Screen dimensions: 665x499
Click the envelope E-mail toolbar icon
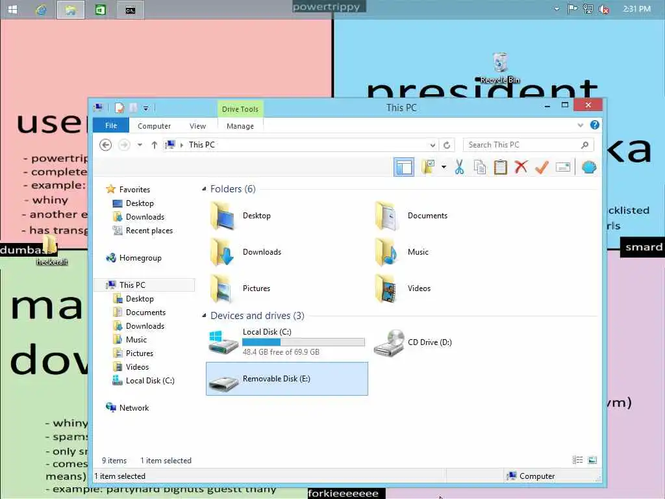tap(563, 167)
